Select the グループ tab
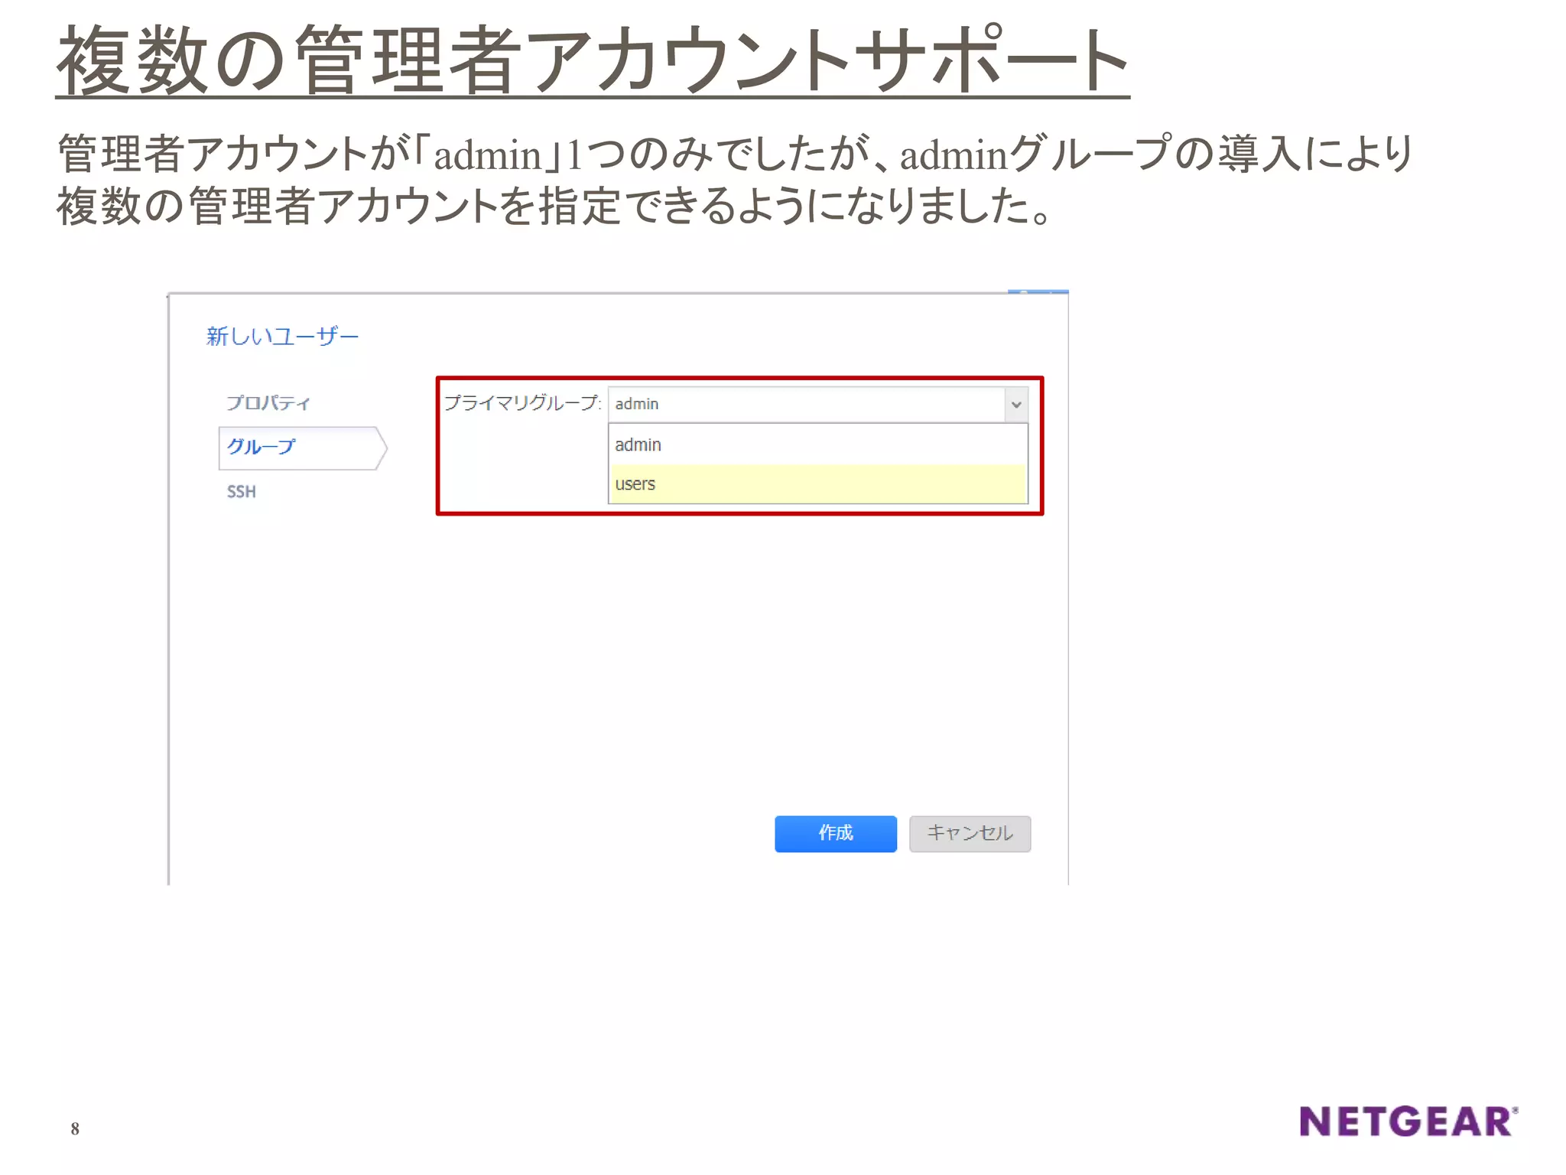Screen dimensions: 1566x1175 point(302,448)
